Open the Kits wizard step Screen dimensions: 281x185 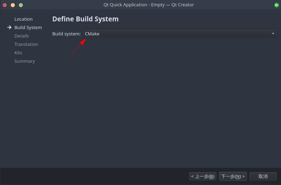pos(18,53)
